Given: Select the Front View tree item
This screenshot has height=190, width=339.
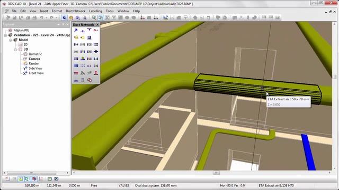Looking at the screenshot, I should (36, 73).
